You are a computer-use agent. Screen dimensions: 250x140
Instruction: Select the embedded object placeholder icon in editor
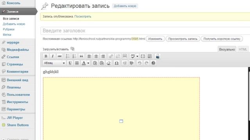click(x=121, y=121)
